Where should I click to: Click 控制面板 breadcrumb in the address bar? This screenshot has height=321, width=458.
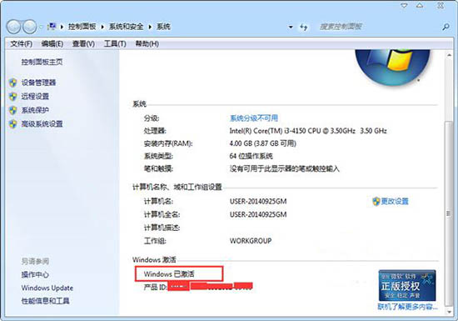(x=82, y=27)
